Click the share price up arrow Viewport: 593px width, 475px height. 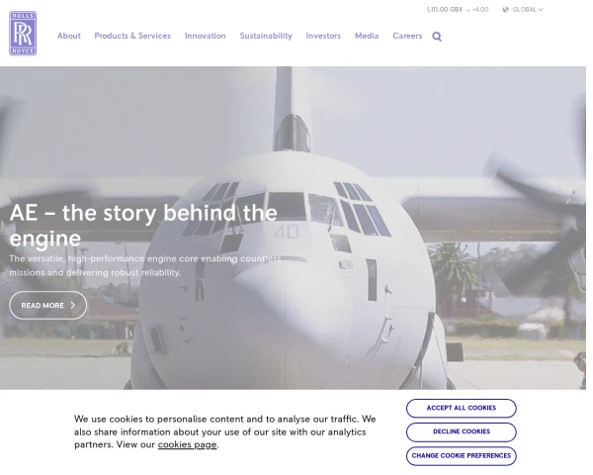coord(468,10)
